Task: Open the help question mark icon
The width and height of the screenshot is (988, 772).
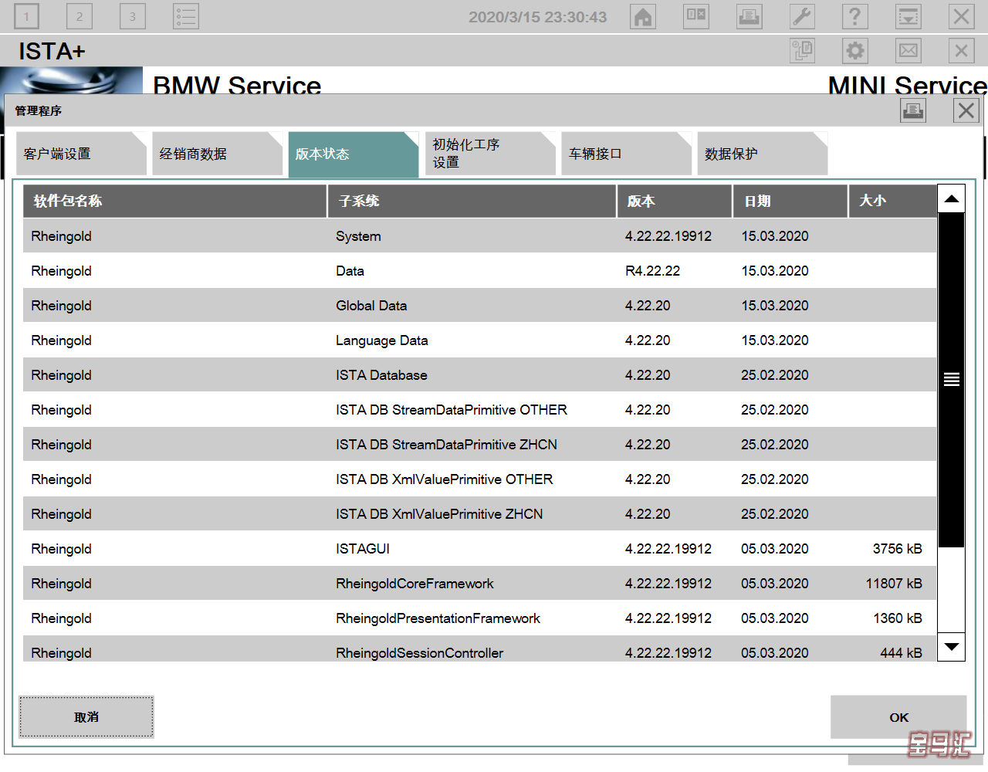Action: [855, 16]
